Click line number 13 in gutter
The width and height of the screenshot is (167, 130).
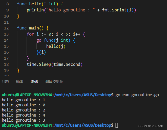coord(6,34)
